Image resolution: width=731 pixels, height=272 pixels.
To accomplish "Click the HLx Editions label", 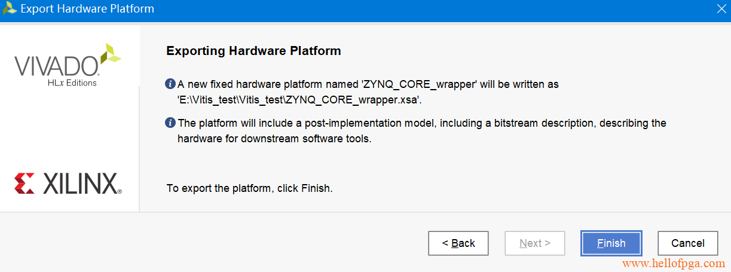I will (x=72, y=82).
